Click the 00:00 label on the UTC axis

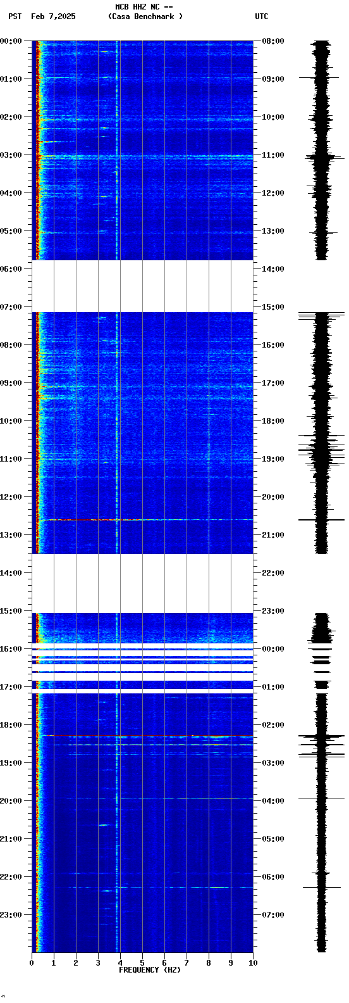click(x=273, y=649)
